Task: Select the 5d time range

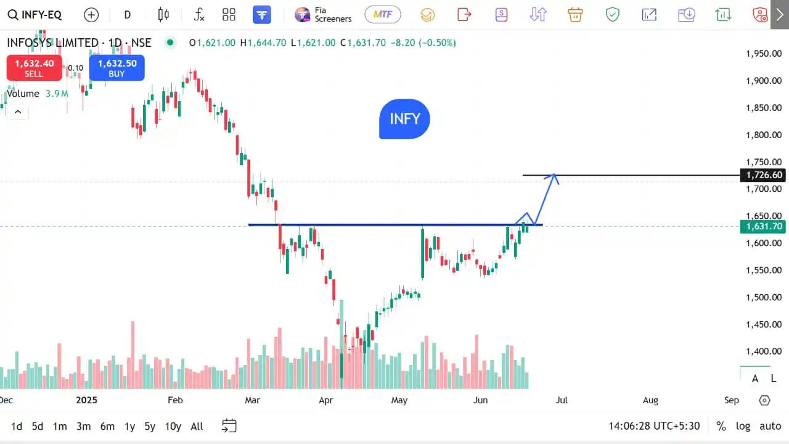Action: 38,426
